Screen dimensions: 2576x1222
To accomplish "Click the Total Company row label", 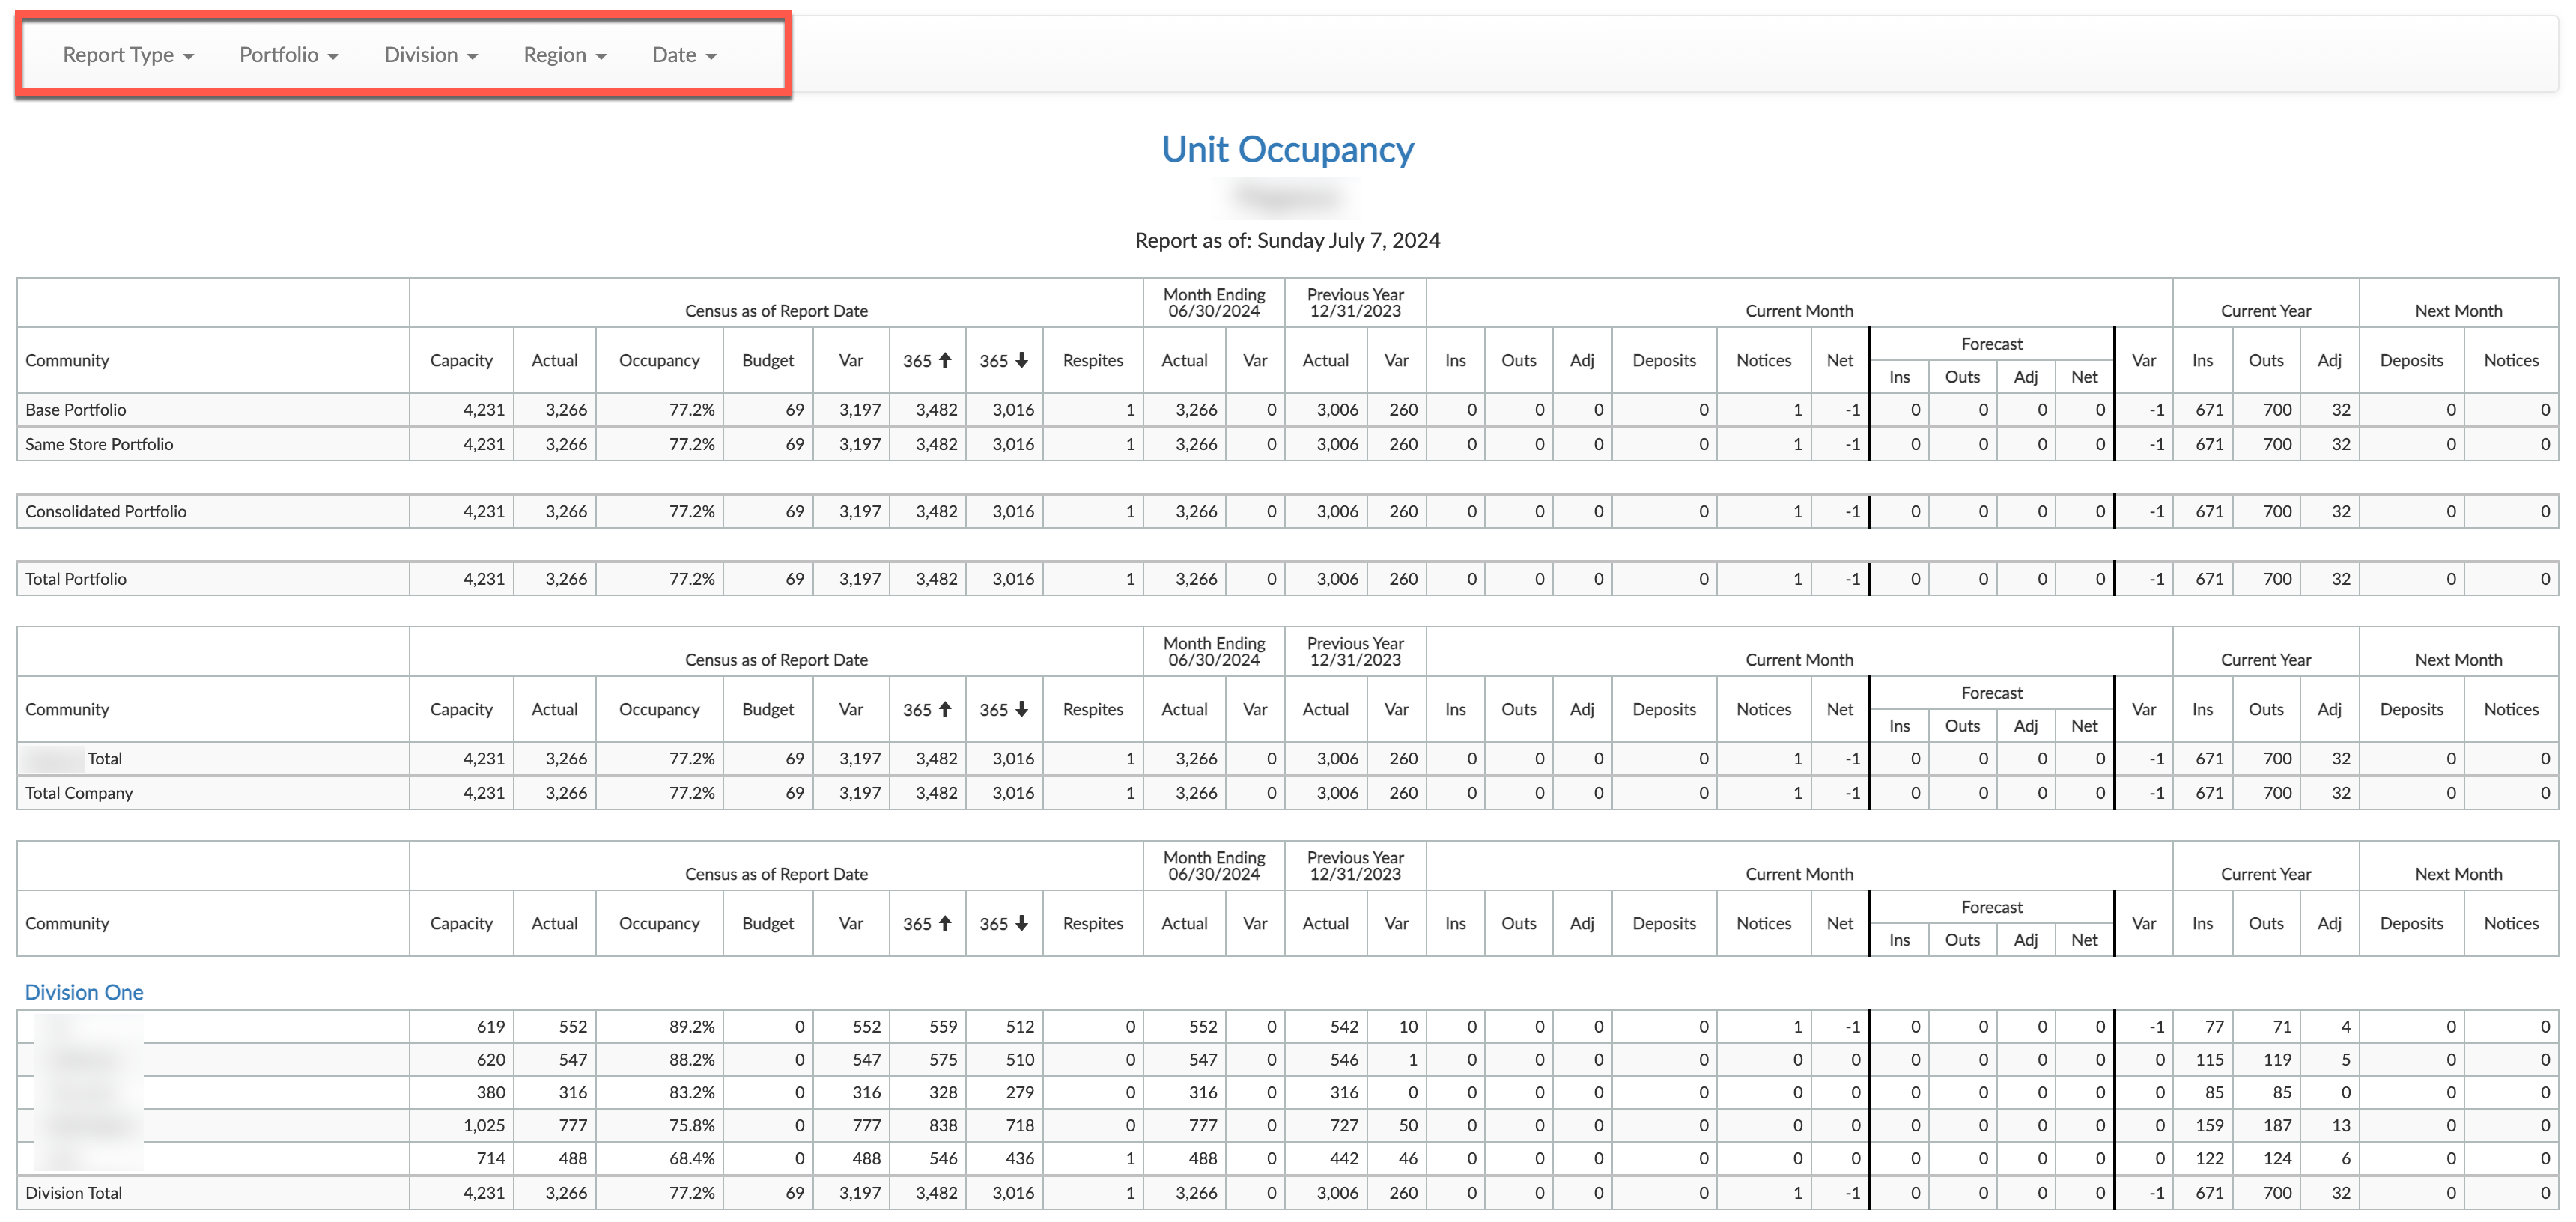I will tap(79, 793).
